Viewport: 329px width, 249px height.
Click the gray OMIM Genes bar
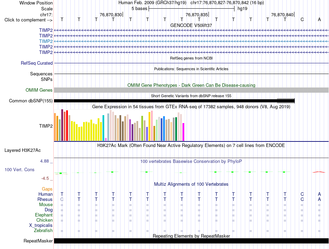click(191, 90)
